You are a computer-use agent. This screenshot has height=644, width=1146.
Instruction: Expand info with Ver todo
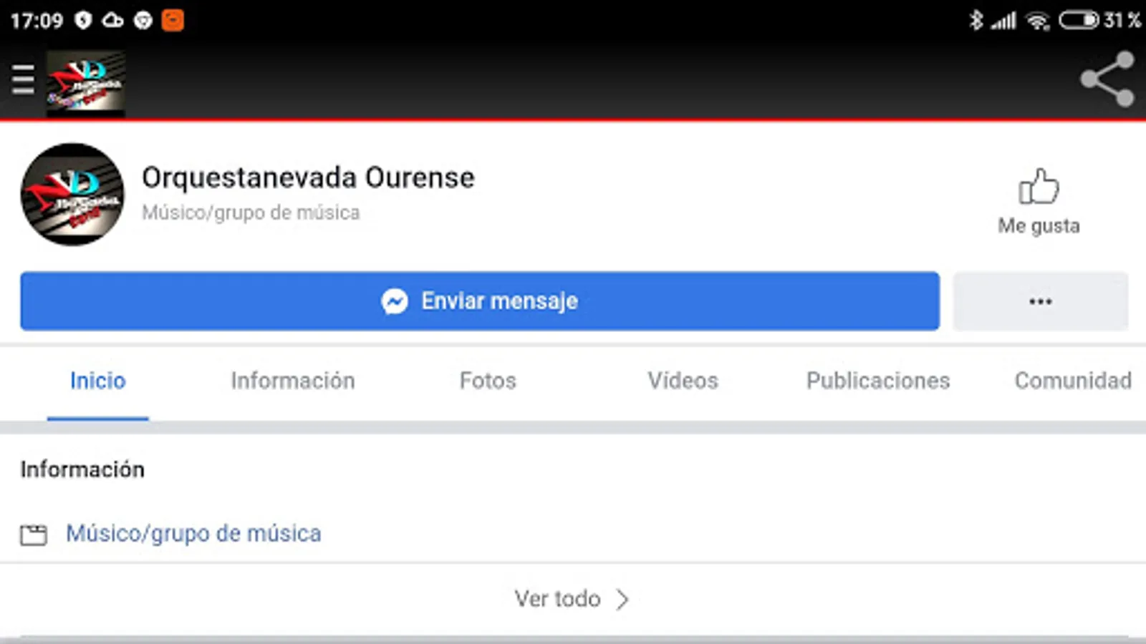[572, 598]
